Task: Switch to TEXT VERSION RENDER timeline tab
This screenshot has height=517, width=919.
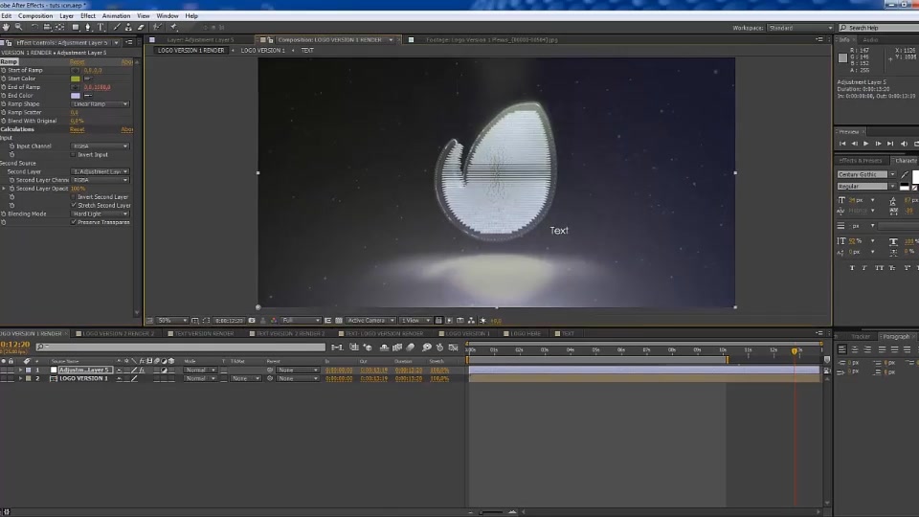Action: [x=204, y=333]
